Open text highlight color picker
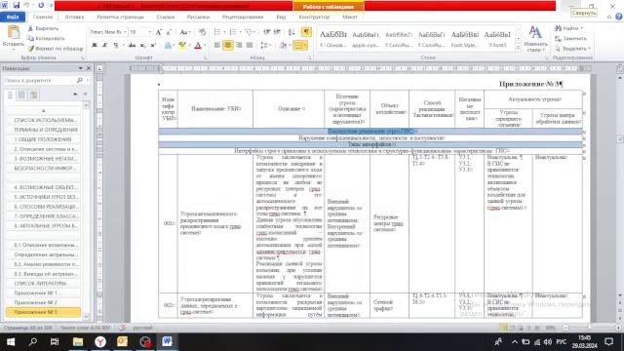The height and width of the screenshot is (351, 624). [182, 46]
